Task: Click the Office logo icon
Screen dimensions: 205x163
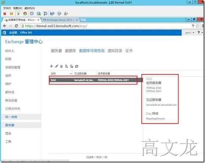Action: [4, 32]
